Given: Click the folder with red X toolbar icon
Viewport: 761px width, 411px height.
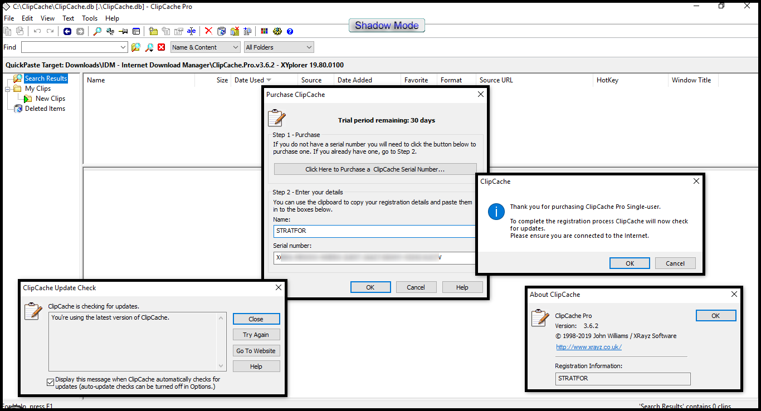Looking at the screenshot, I should (235, 32).
